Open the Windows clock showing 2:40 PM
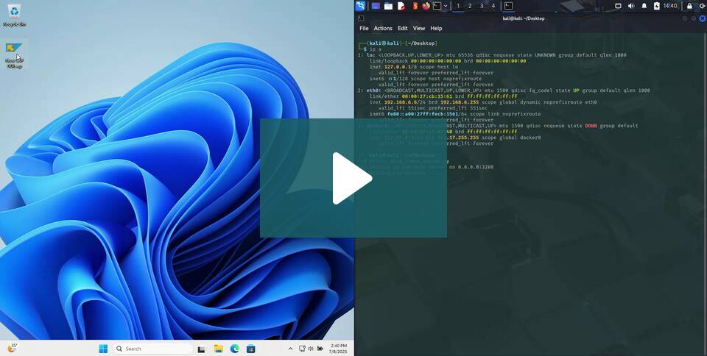707x356 pixels. [339, 349]
